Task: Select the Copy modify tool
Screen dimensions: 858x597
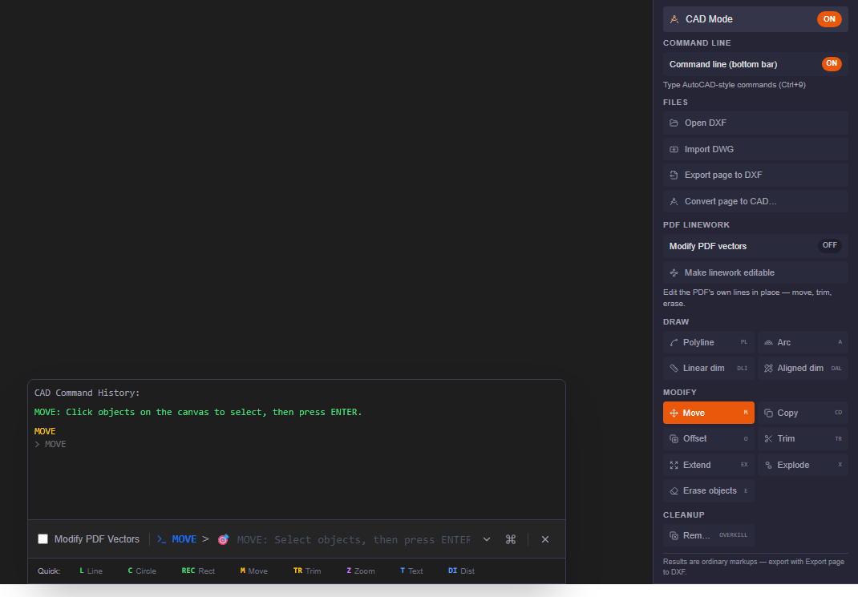Action: (x=803, y=413)
